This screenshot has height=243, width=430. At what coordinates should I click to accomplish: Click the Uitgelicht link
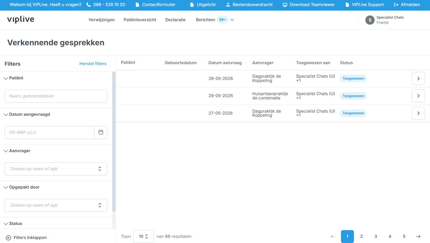point(206,5)
